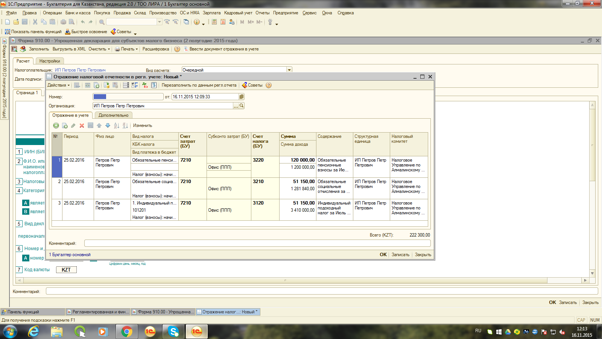
Task: Click Показать панель функций
Action: 33,32
